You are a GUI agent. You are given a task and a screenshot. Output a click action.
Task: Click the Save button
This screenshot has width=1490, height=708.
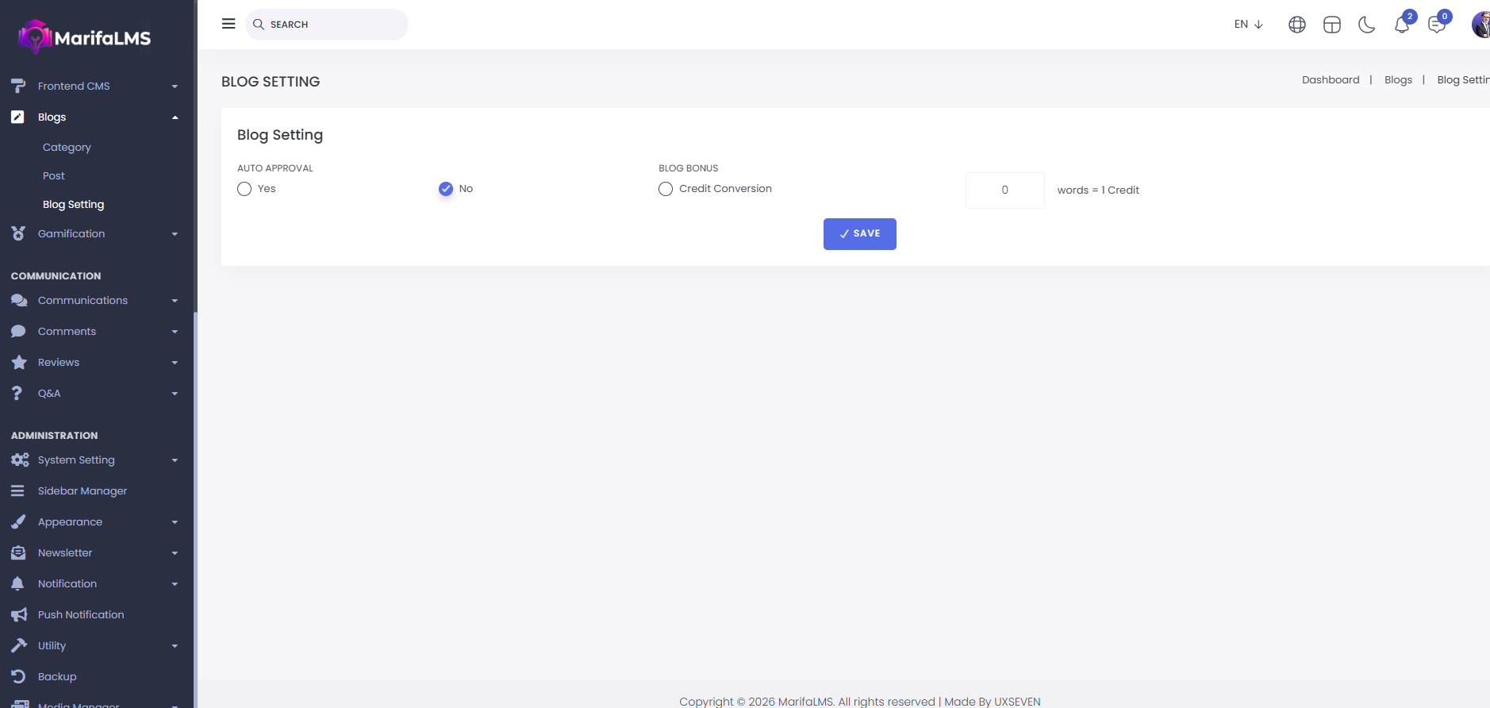(859, 234)
